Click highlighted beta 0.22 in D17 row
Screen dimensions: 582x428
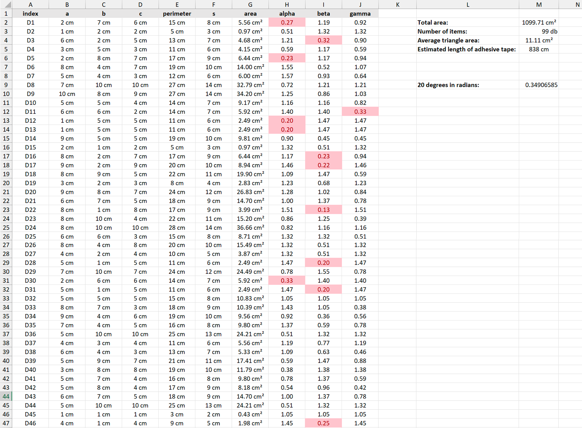(324, 165)
